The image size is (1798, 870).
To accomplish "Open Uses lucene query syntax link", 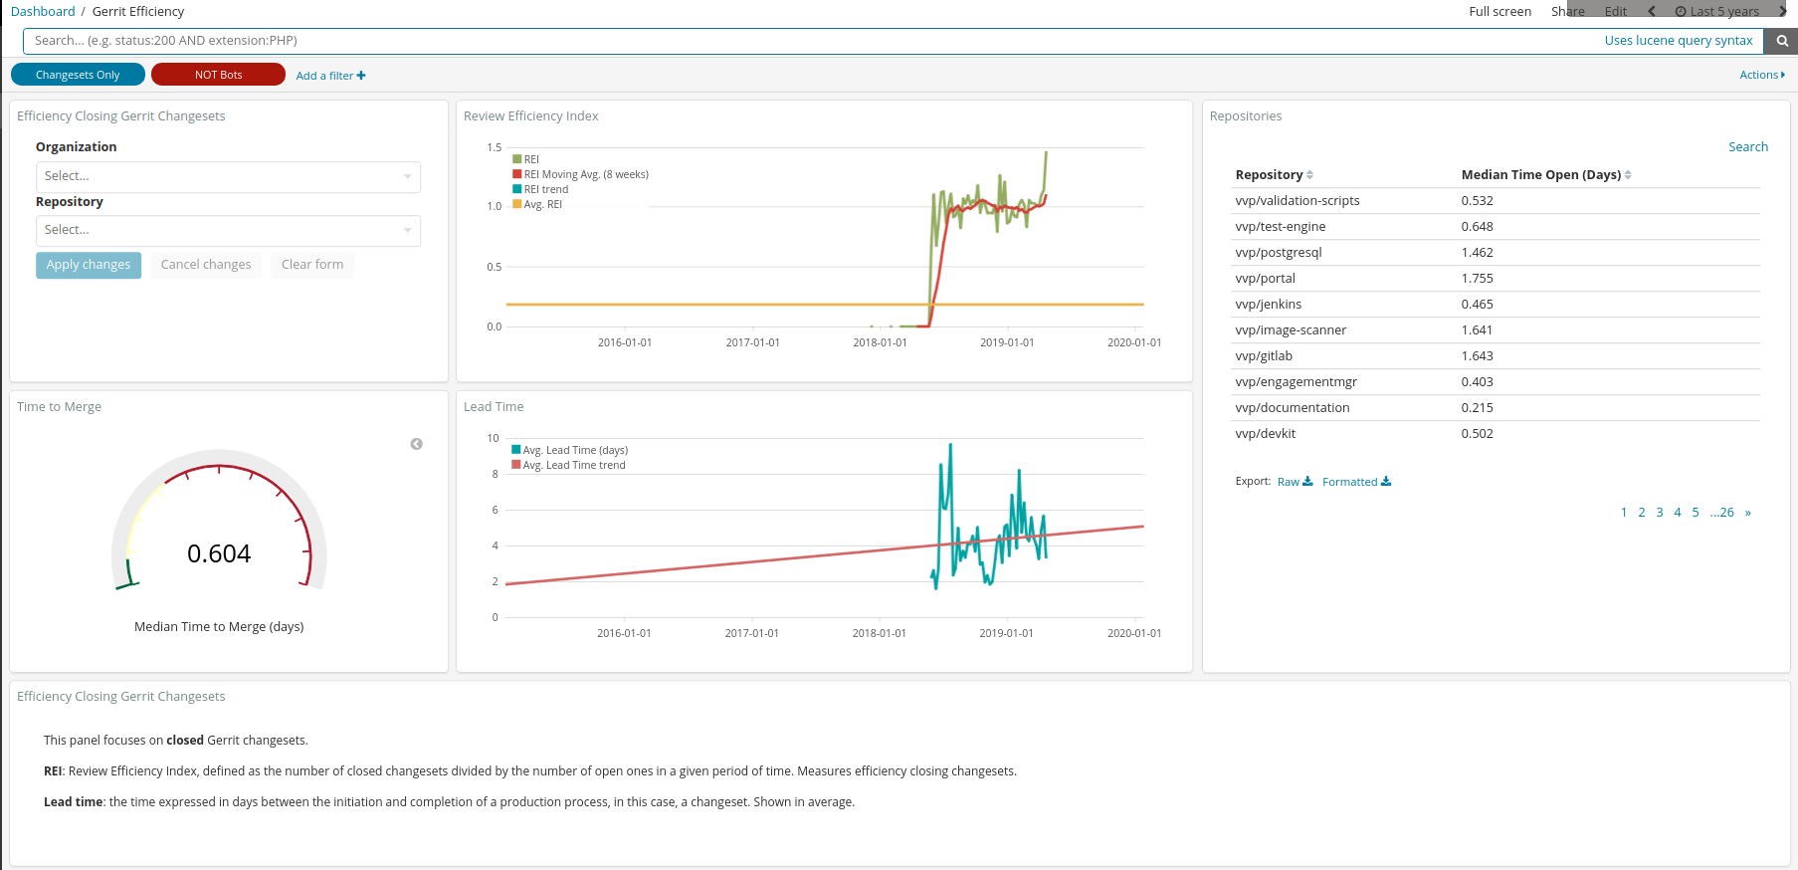I will [1678, 41].
